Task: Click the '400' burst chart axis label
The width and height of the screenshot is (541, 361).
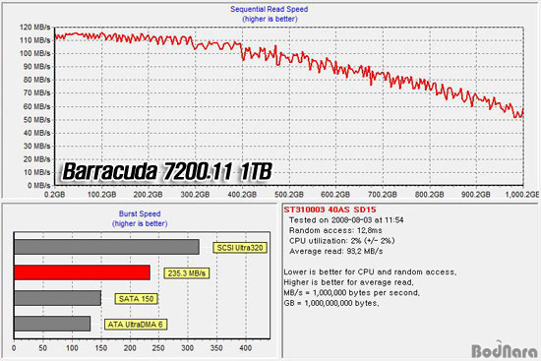Action: [245, 348]
